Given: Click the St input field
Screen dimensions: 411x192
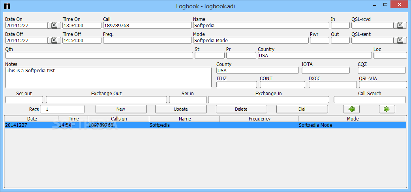Looking at the screenshot, I should tap(210, 55).
